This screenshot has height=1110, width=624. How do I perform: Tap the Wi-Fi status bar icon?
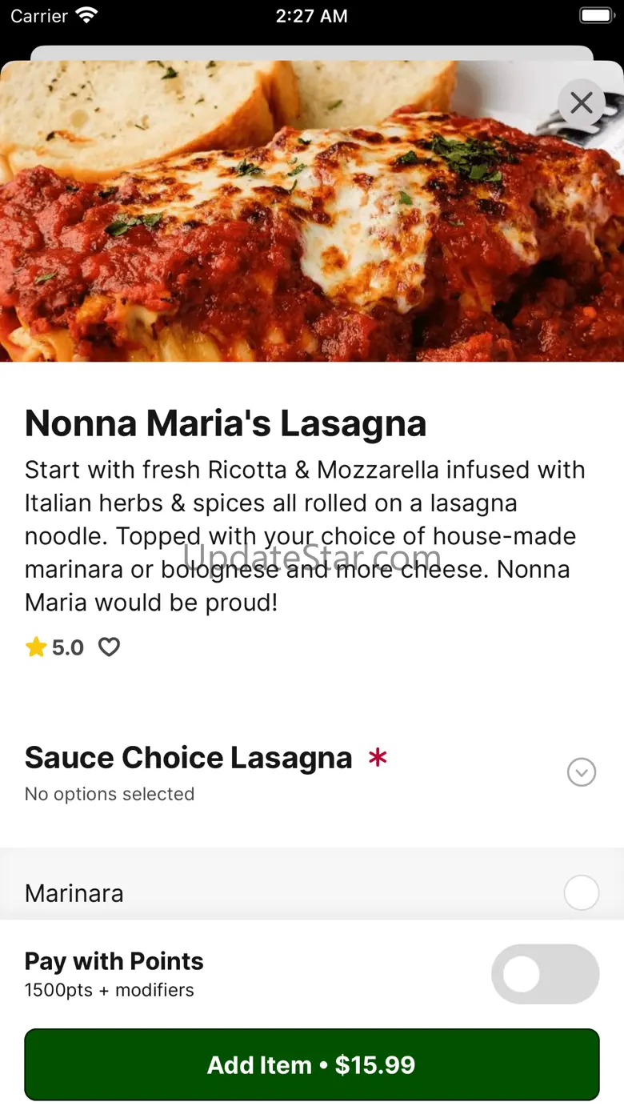tap(86, 16)
